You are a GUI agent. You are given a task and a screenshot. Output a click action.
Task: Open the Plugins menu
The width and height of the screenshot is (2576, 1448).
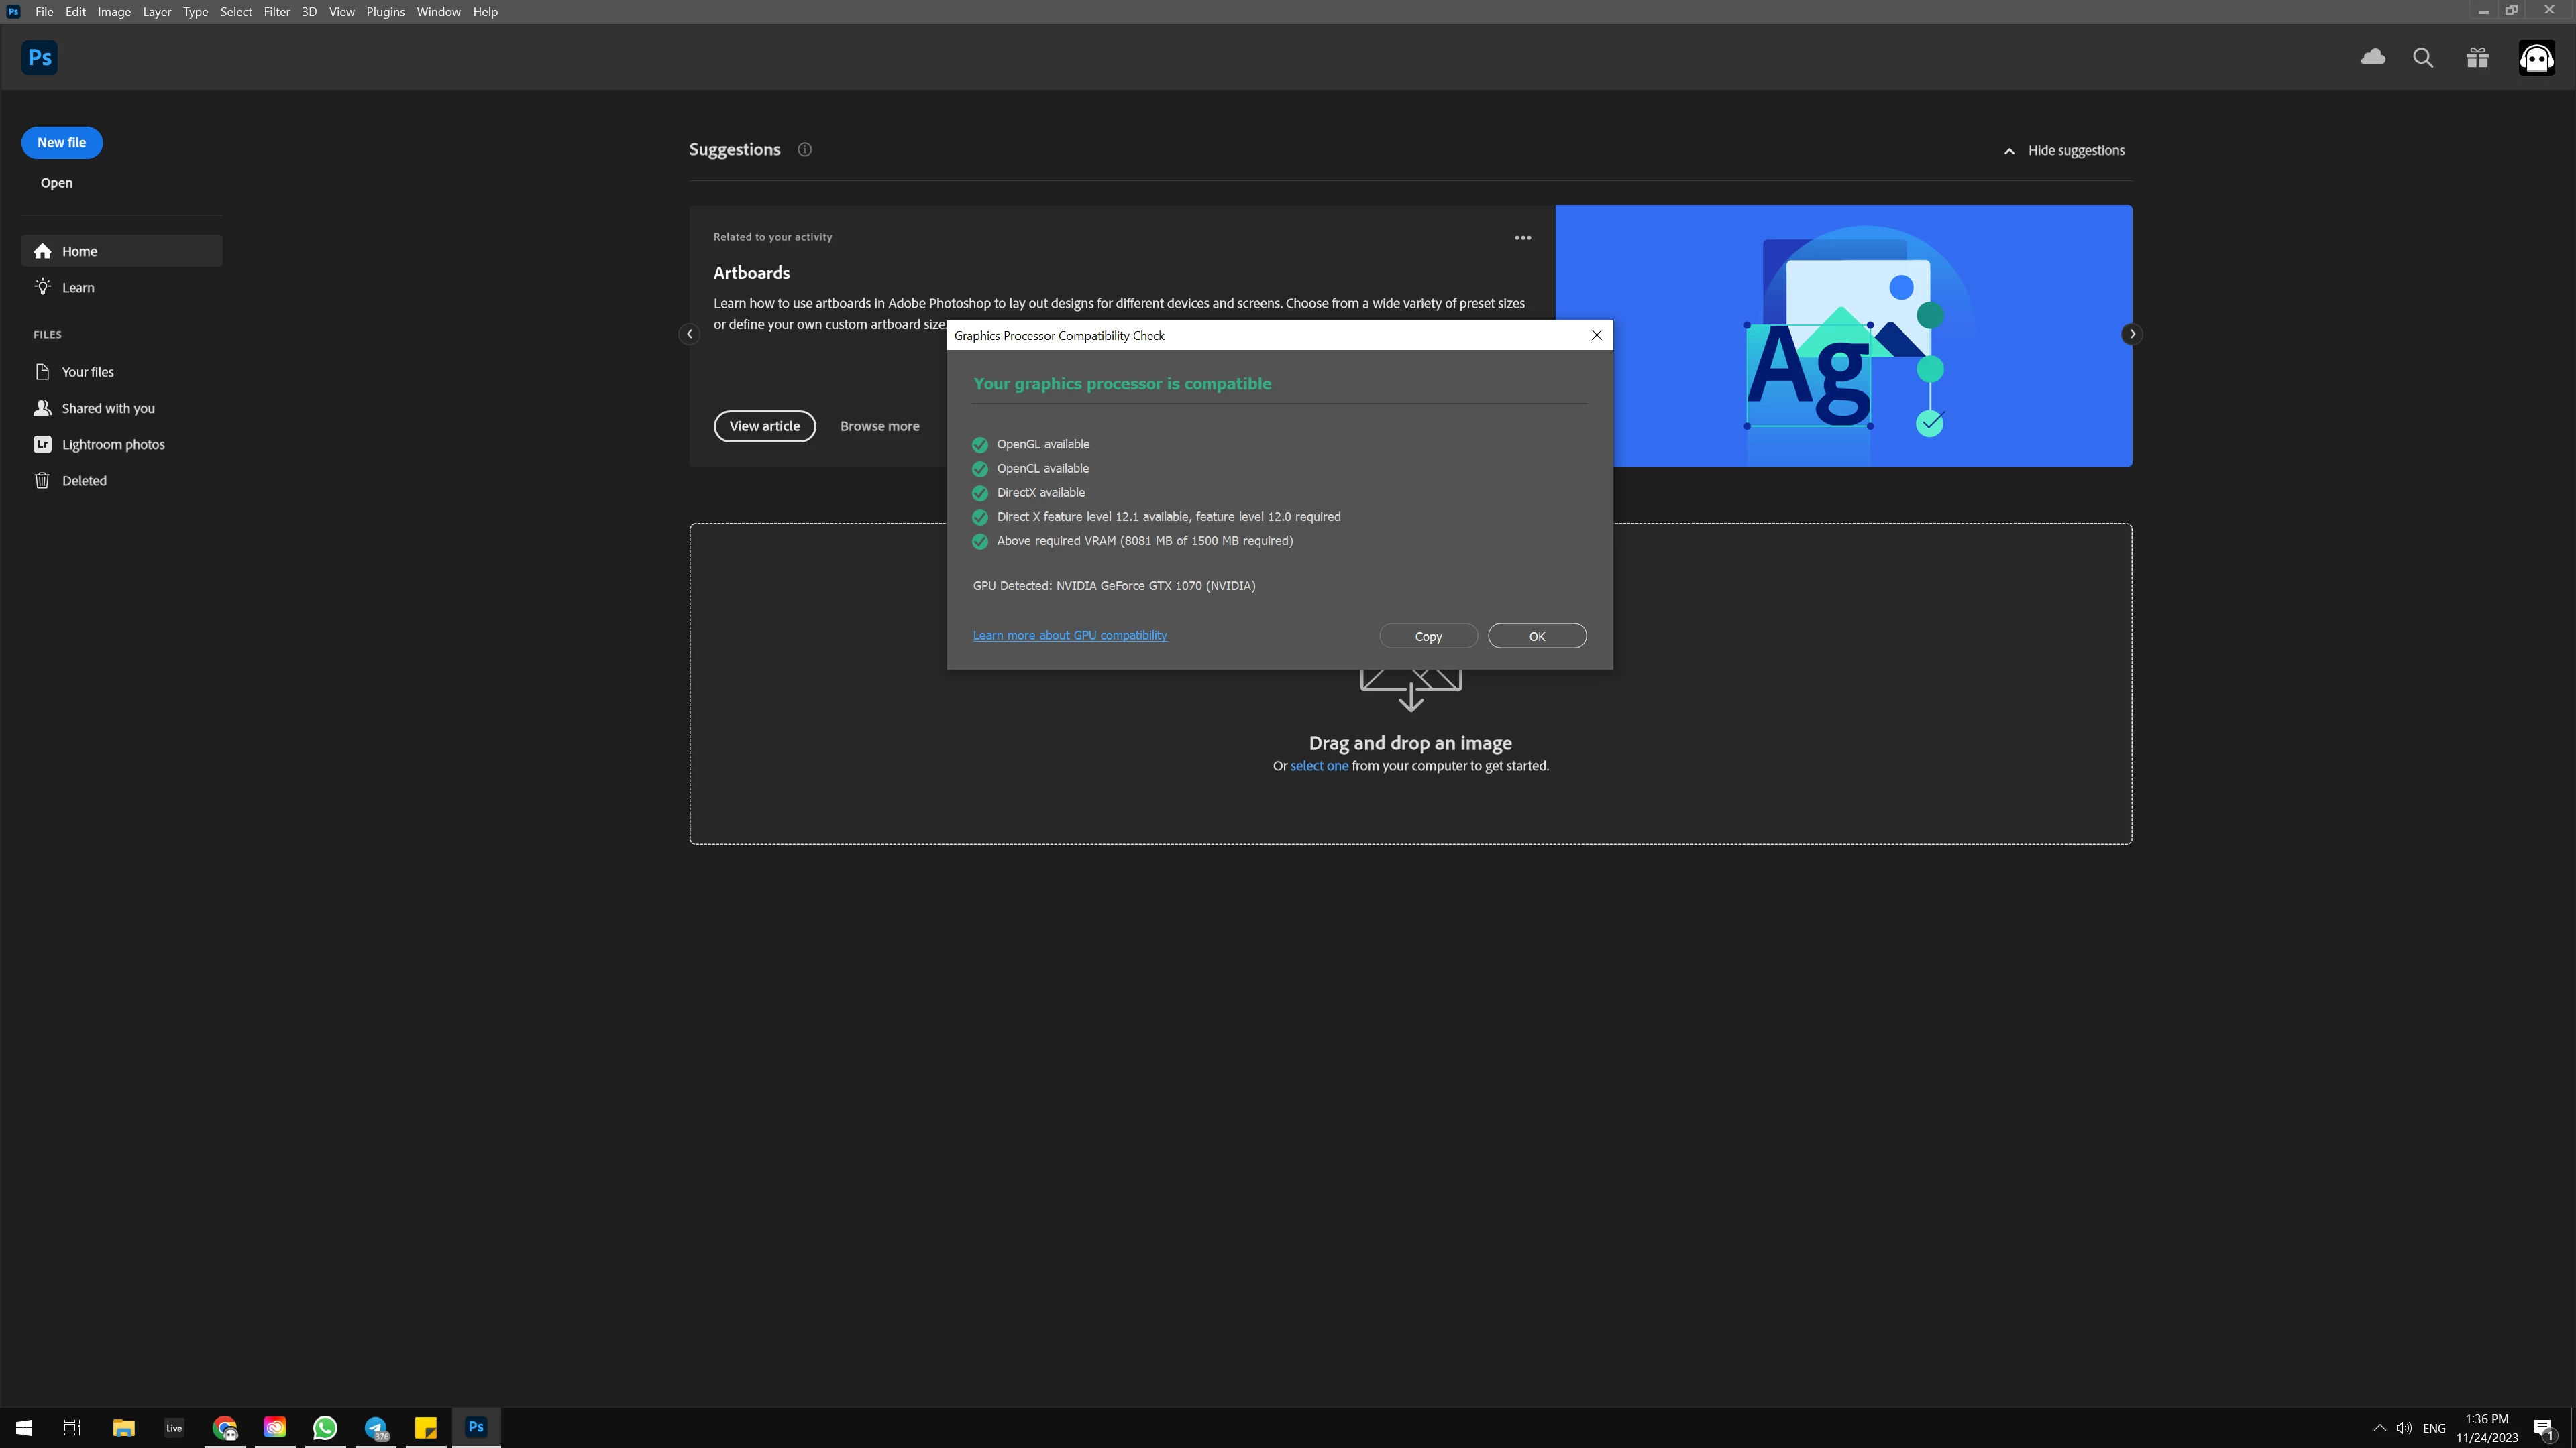[x=385, y=12]
